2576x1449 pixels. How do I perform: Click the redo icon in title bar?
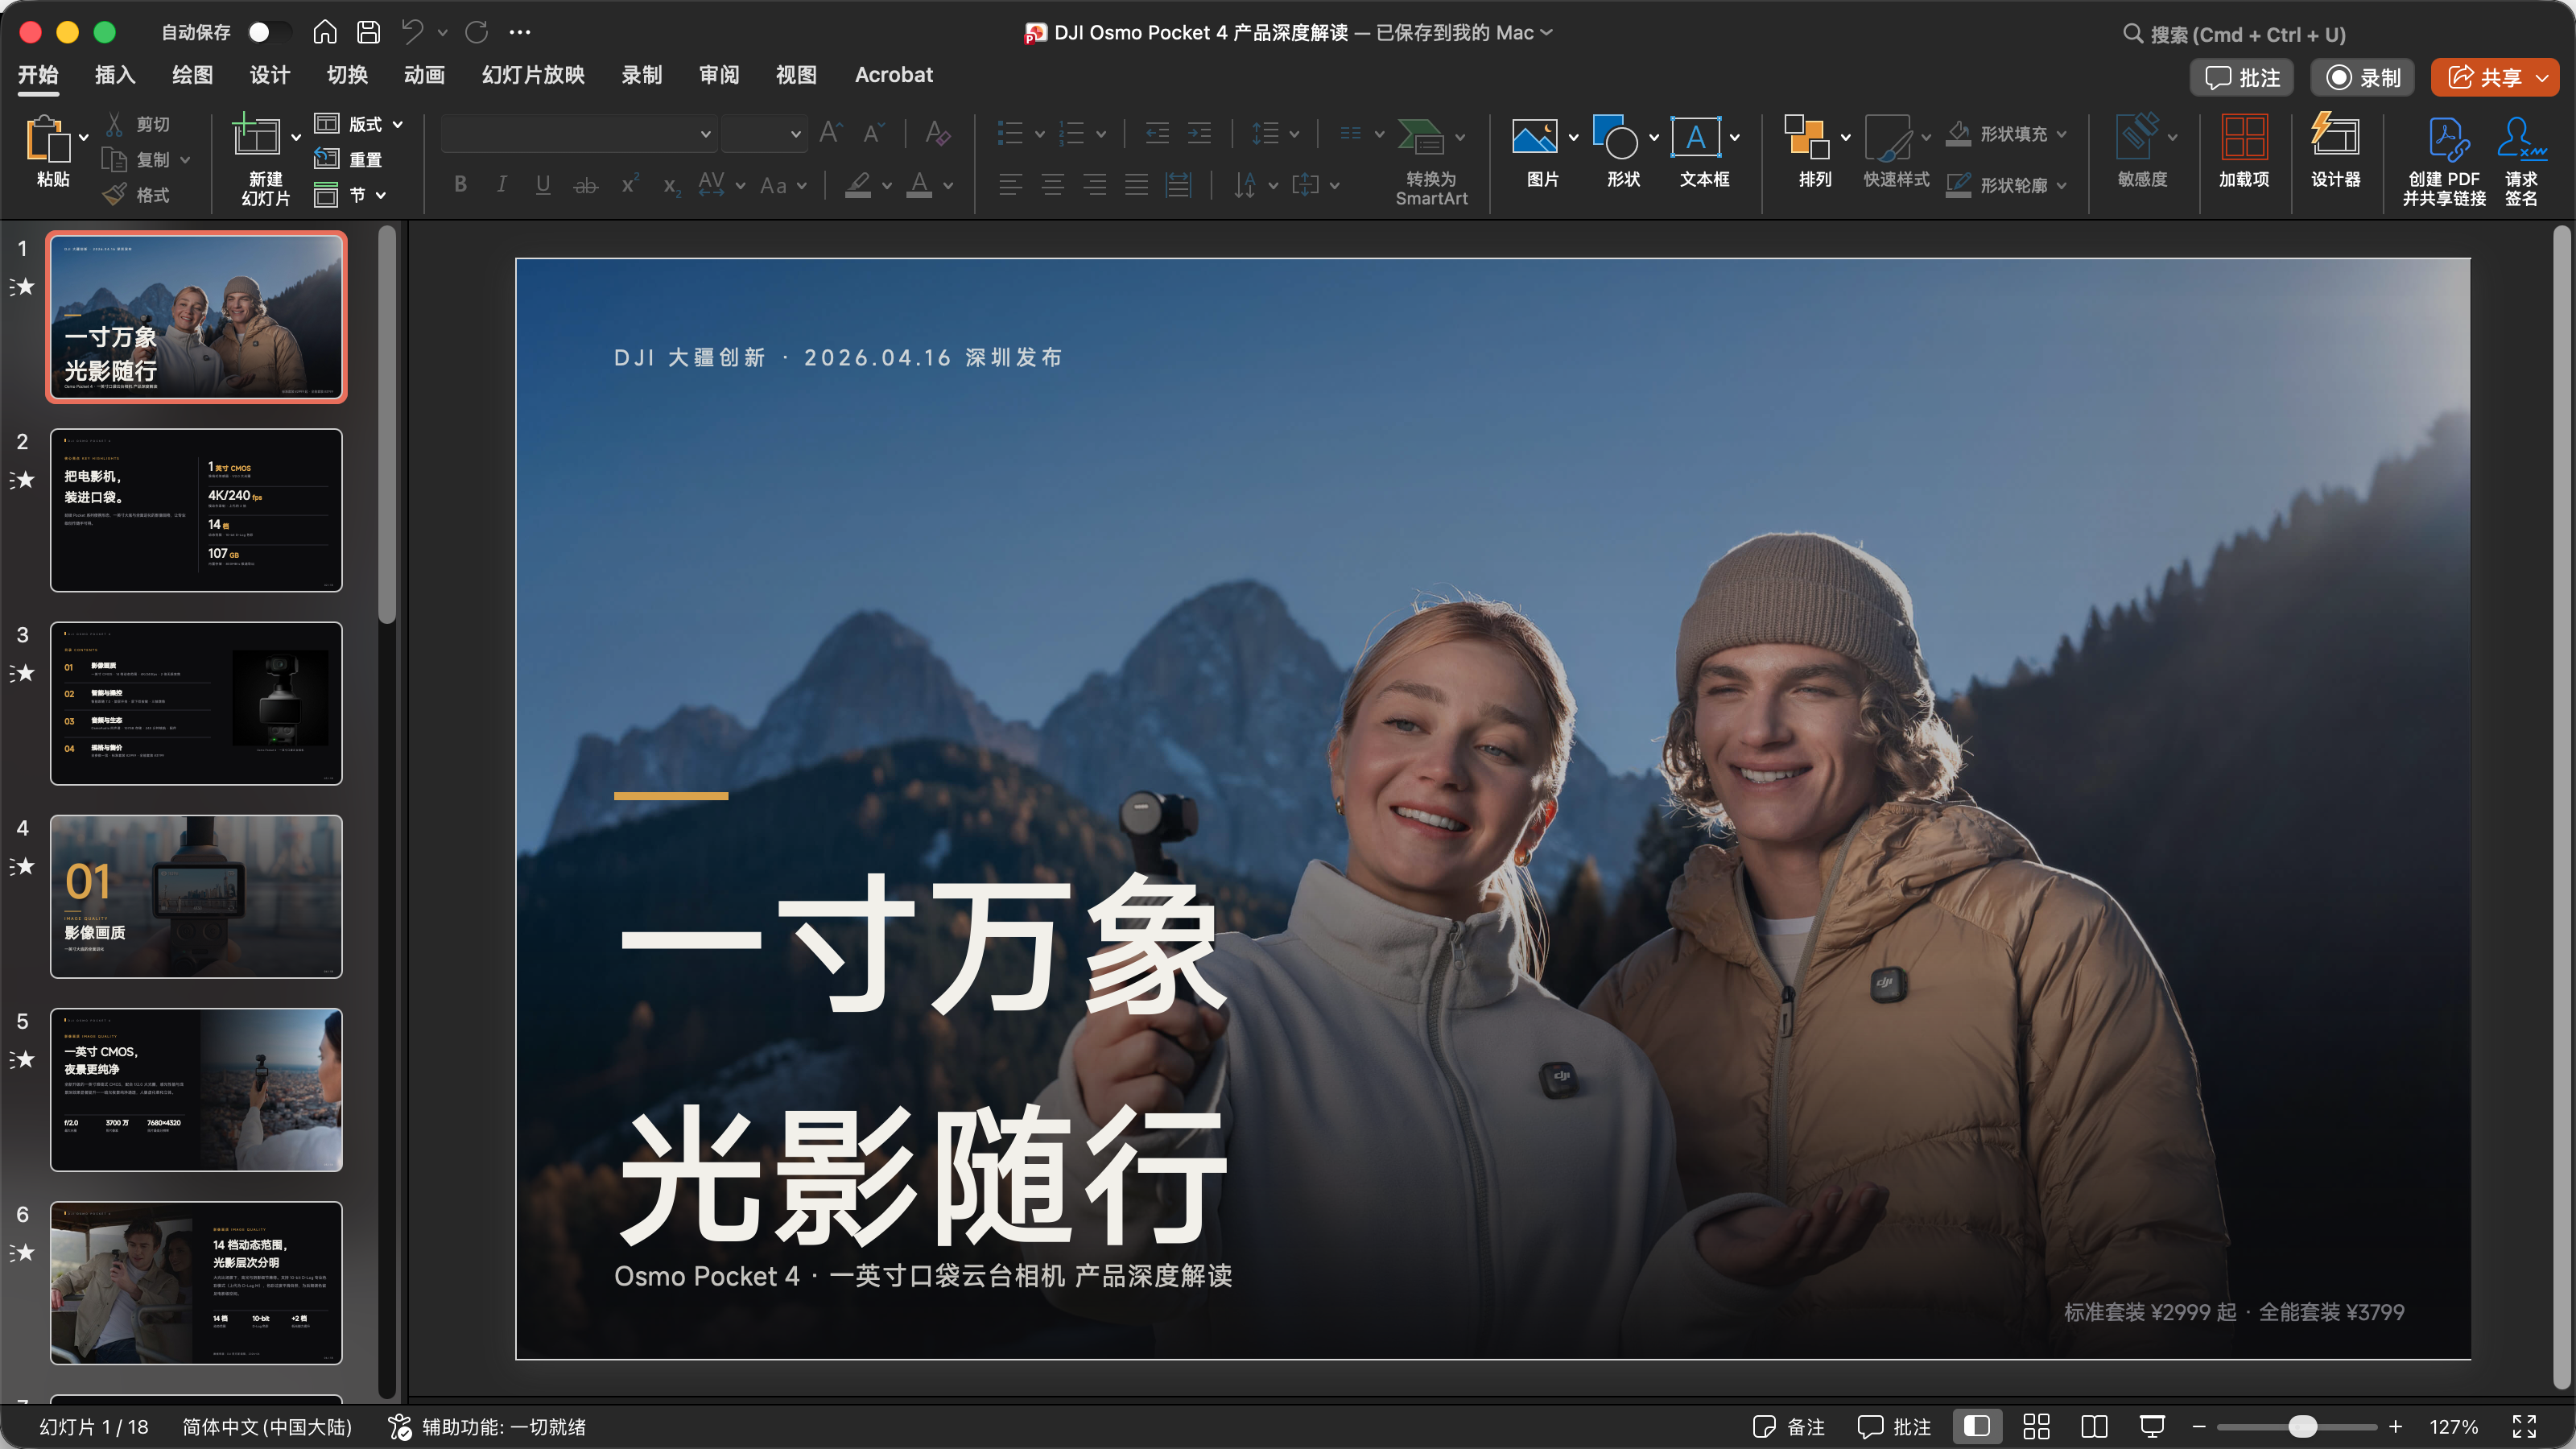(x=477, y=33)
